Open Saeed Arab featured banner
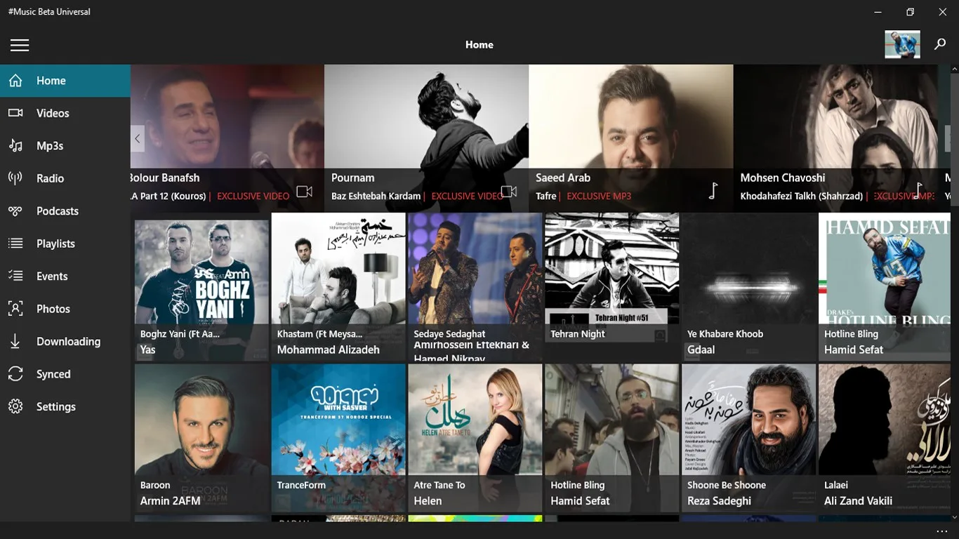The image size is (959, 539). (630, 138)
